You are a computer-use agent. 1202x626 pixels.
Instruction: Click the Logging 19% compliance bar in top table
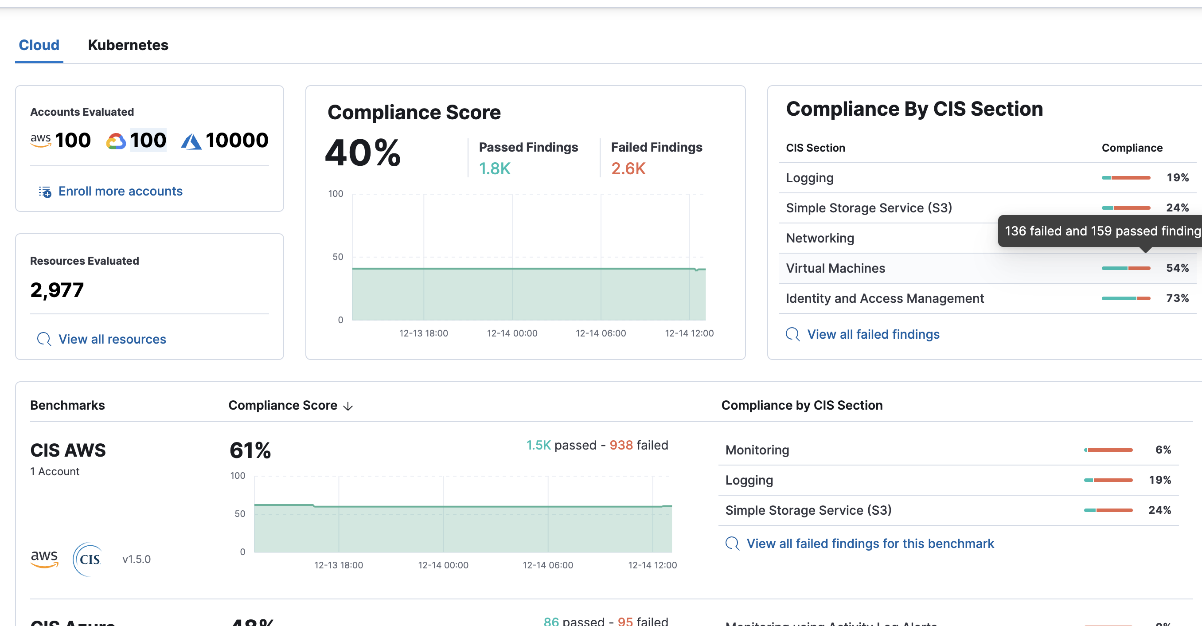point(1125,178)
